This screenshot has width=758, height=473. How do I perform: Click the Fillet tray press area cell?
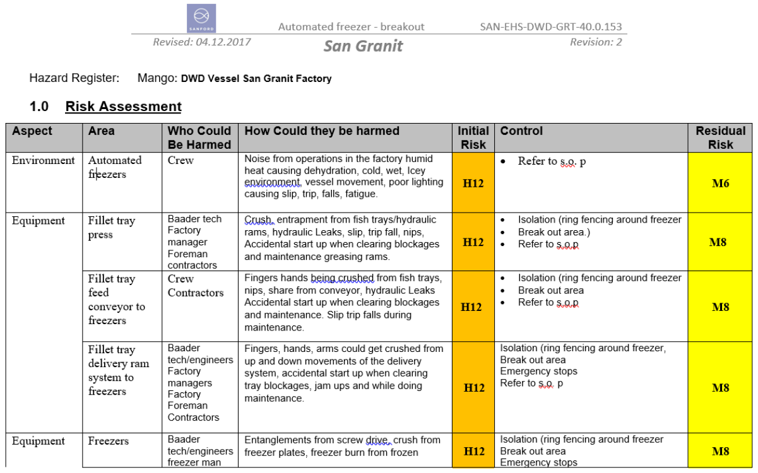[x=112, y=228]
